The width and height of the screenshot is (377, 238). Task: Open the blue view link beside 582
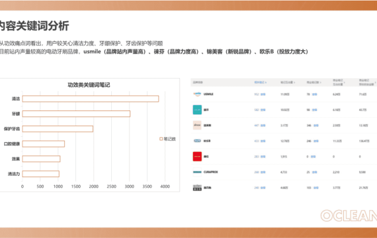pyautogui.click(x=263, y=110)
